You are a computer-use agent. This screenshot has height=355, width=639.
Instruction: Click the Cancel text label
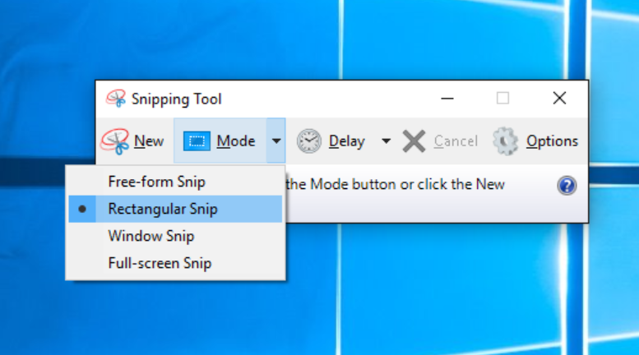point(455,141)
